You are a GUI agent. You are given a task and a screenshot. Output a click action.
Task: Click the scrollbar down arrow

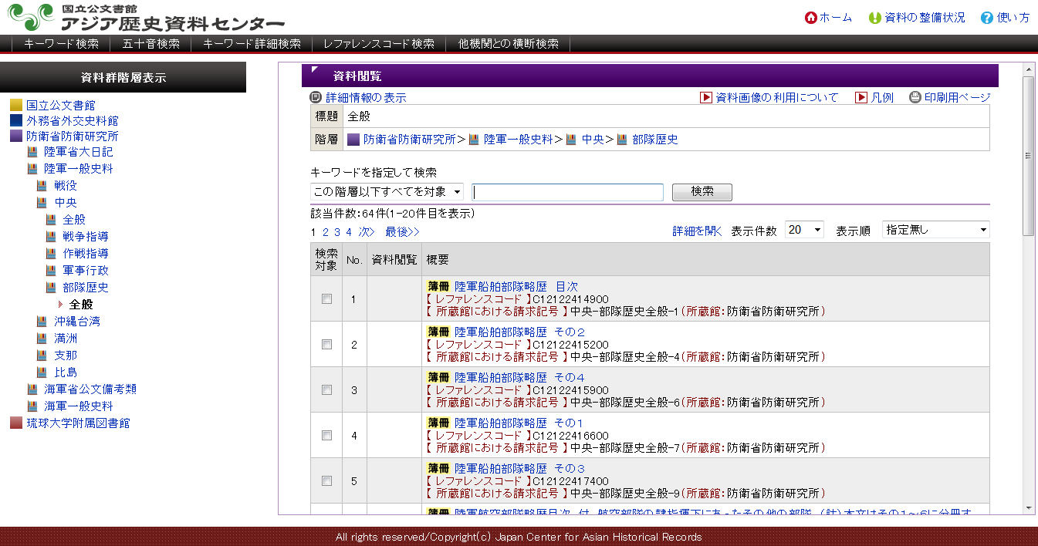[x=1028, y=508]
